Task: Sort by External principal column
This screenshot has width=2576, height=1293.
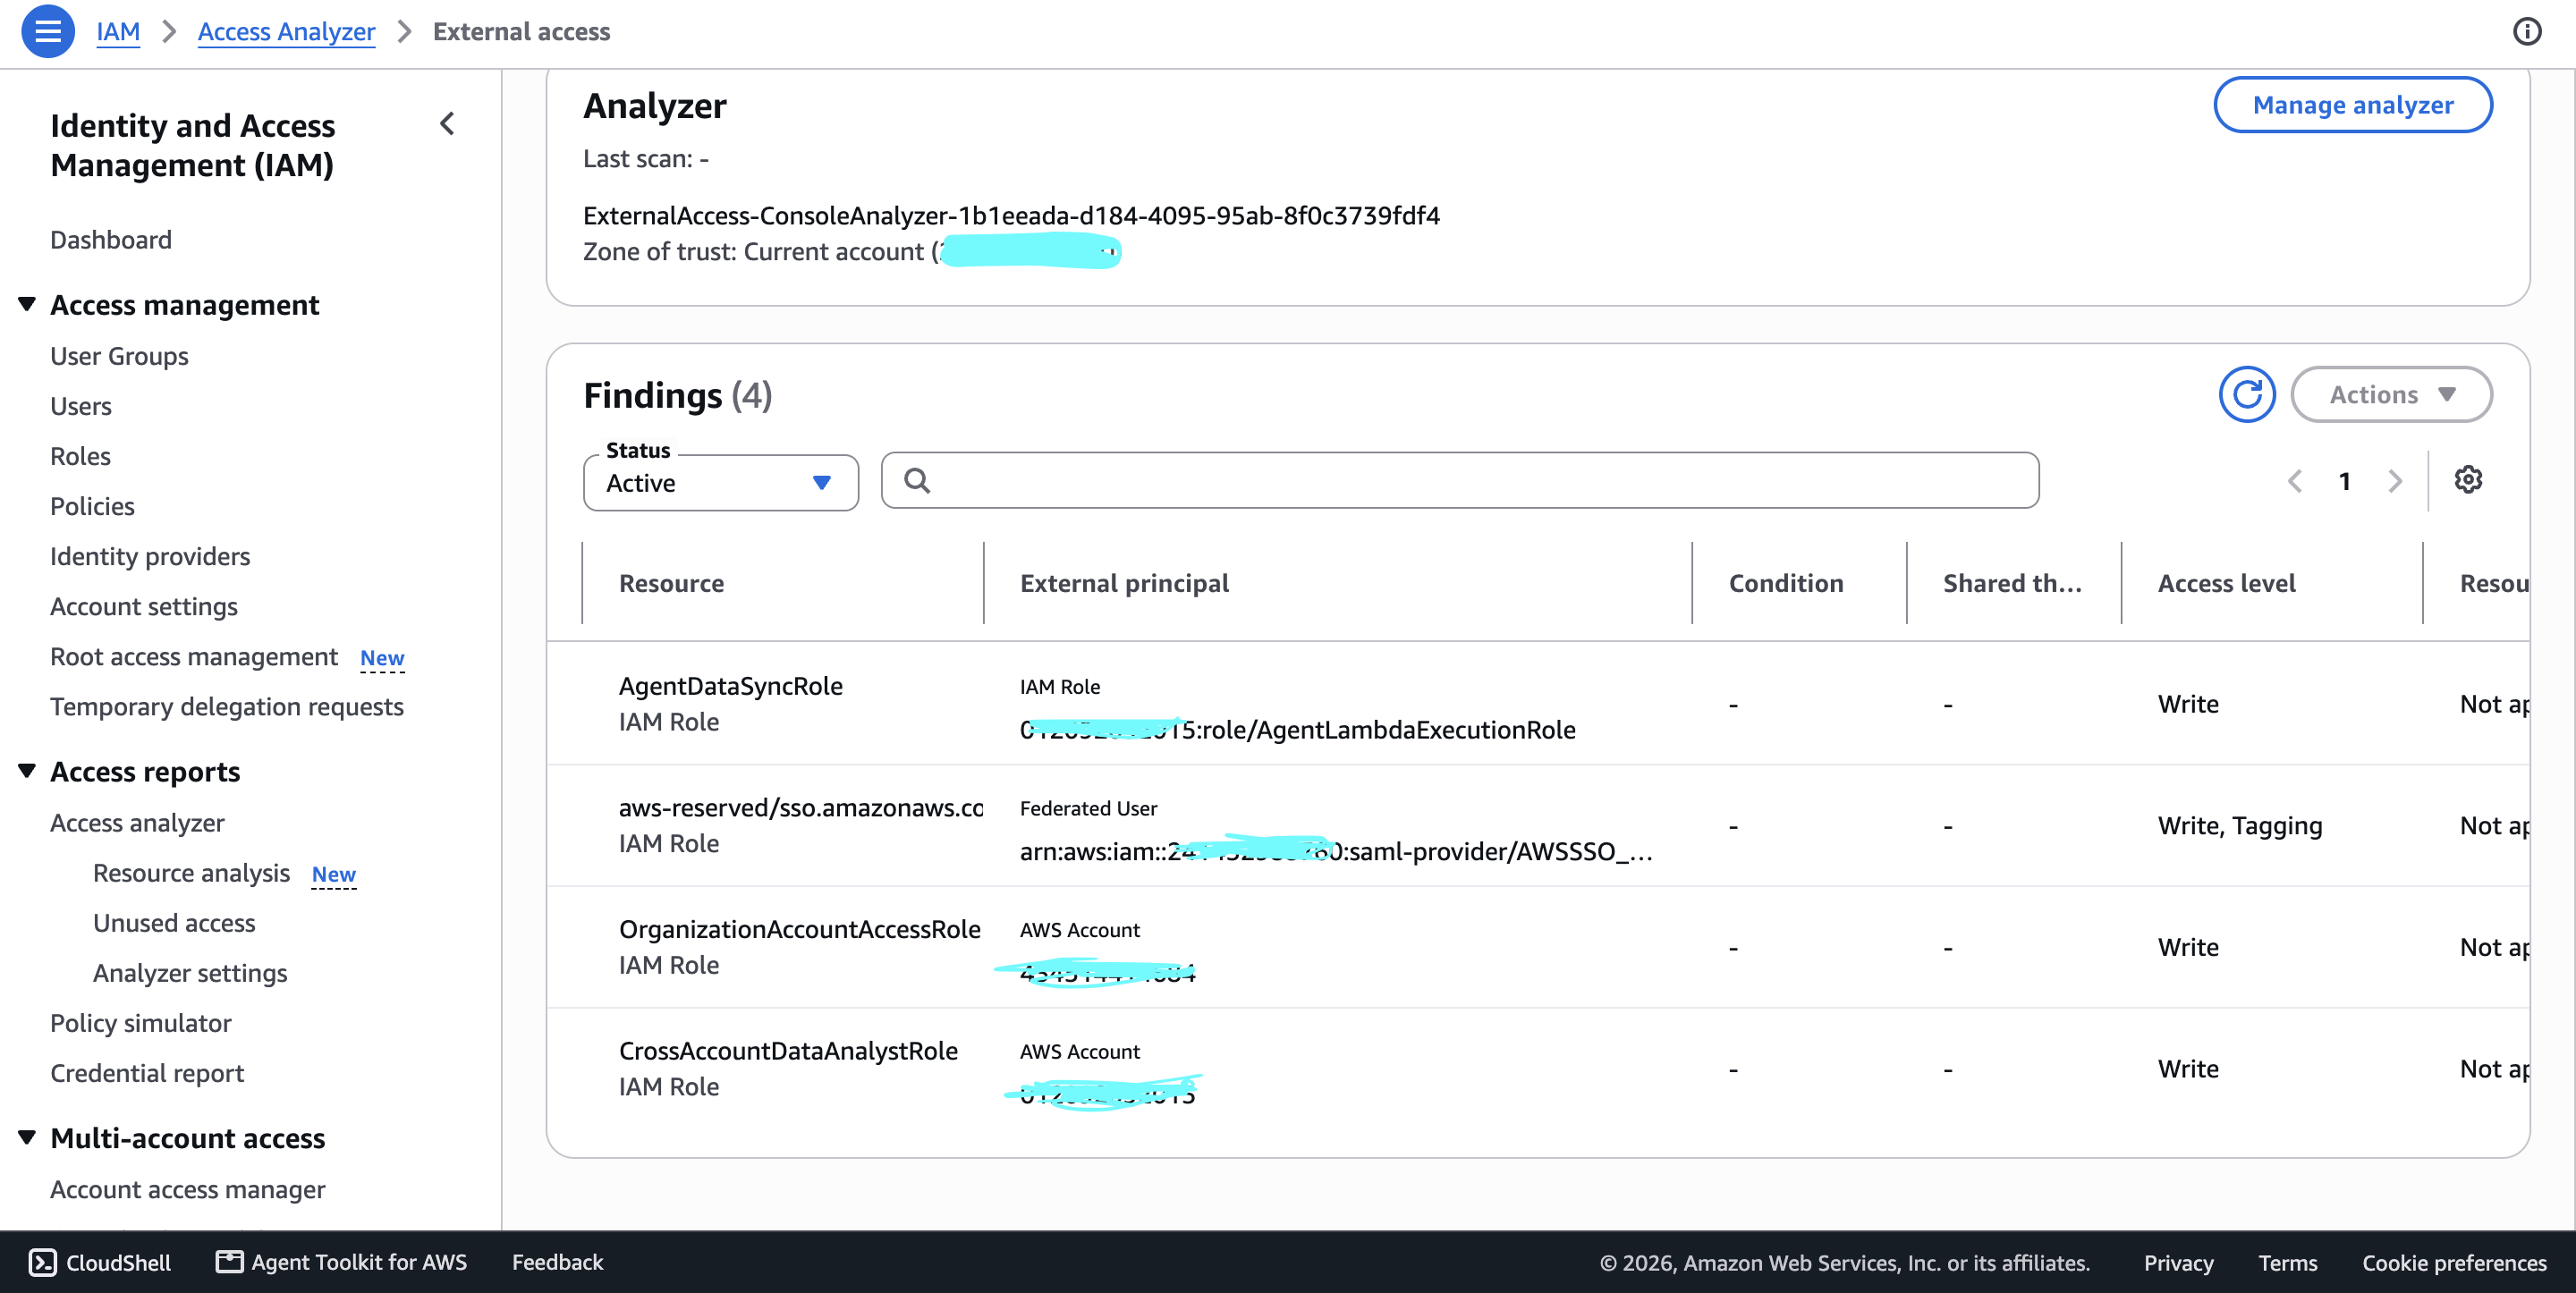Action: tap(1124, 583)
